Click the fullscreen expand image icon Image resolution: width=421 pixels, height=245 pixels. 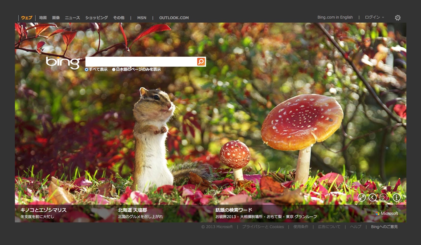pyautogui.click(x=362, y=197)
